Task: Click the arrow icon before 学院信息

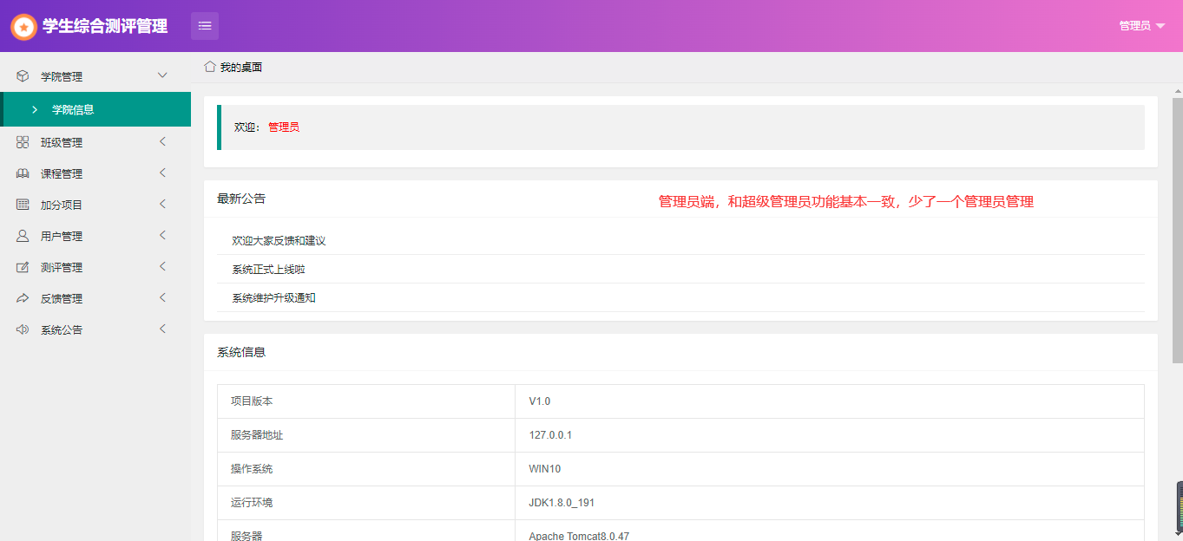Action: pyautogui.click(x=35, y=109)
